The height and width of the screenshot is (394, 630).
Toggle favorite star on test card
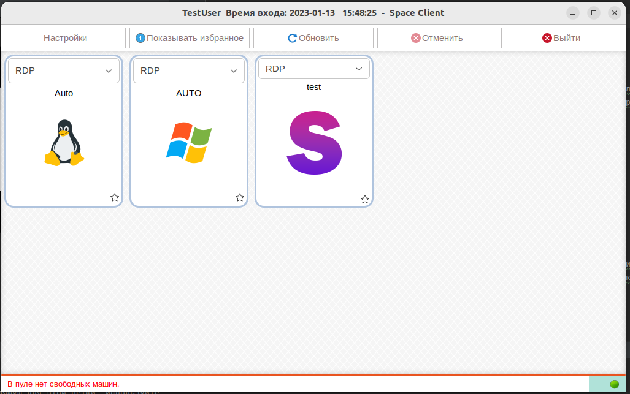(365, 199)
